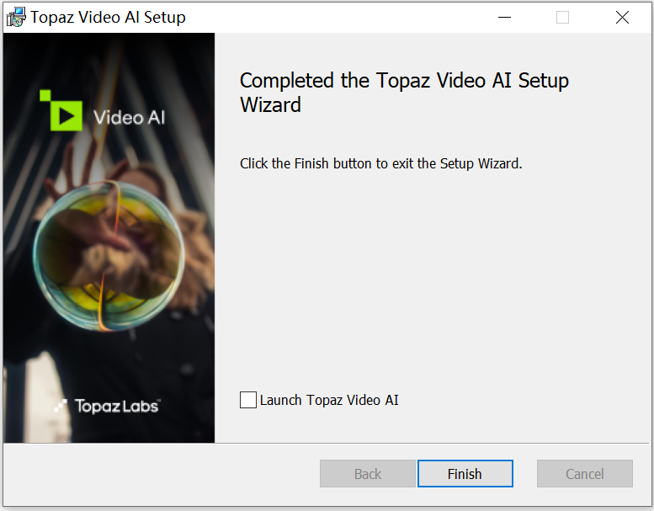The image size is (654, 511).
Task: Click the disabled Back button
Action: click(367, 474)
